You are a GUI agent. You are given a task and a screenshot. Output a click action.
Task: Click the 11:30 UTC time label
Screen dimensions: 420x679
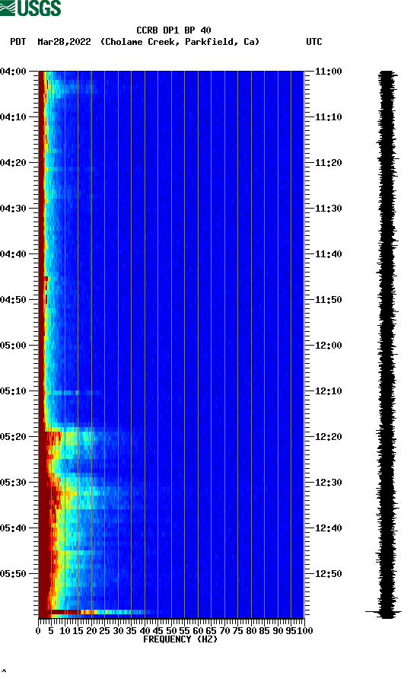pyautogui.click(x=328, y=209)
